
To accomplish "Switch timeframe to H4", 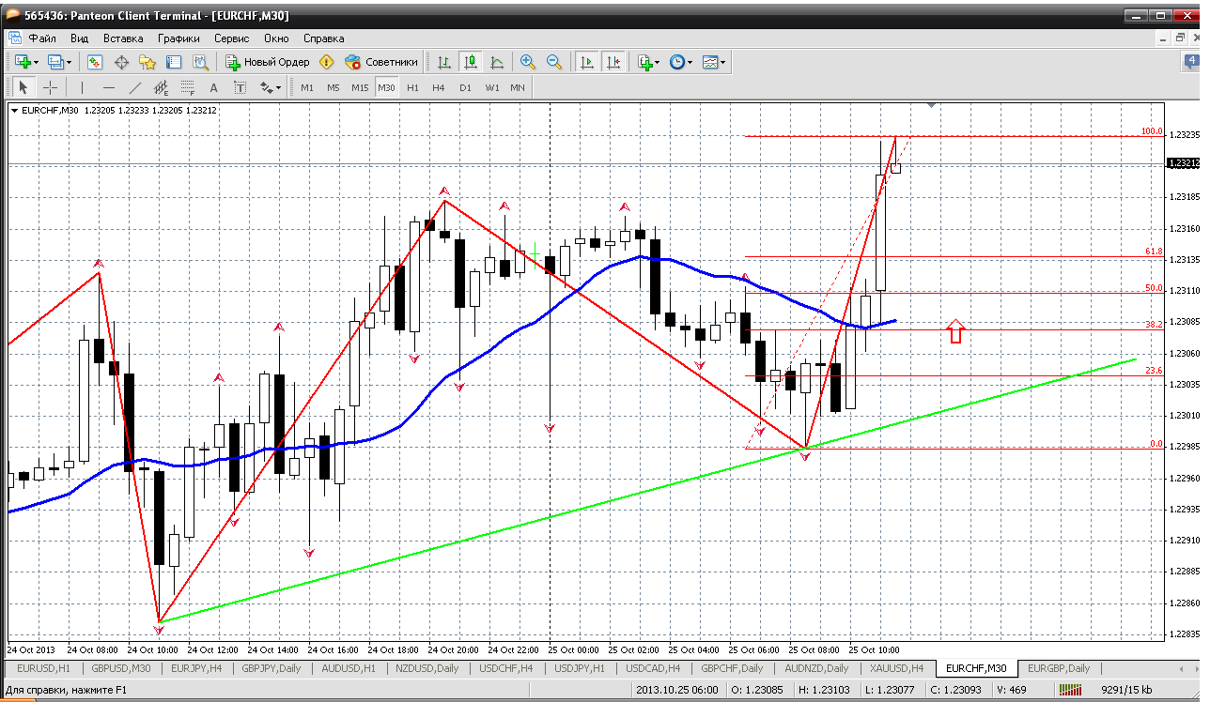I will pyautogui.click(x=439, y=87).
